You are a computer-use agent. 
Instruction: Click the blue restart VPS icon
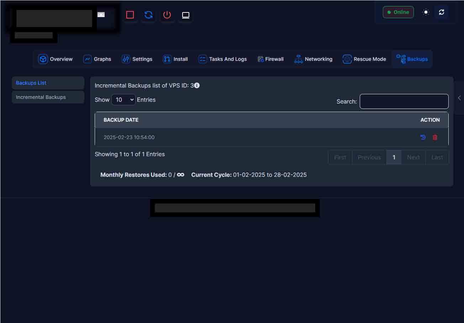tap(148, 15)
